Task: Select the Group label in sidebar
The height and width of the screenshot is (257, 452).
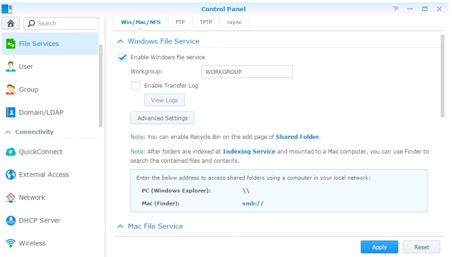Action: click(x=28, y=90)
